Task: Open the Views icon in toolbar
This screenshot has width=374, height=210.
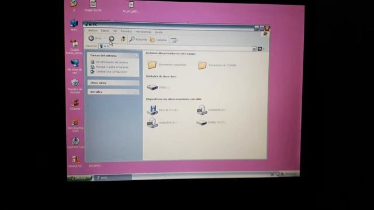Action: 173,40
